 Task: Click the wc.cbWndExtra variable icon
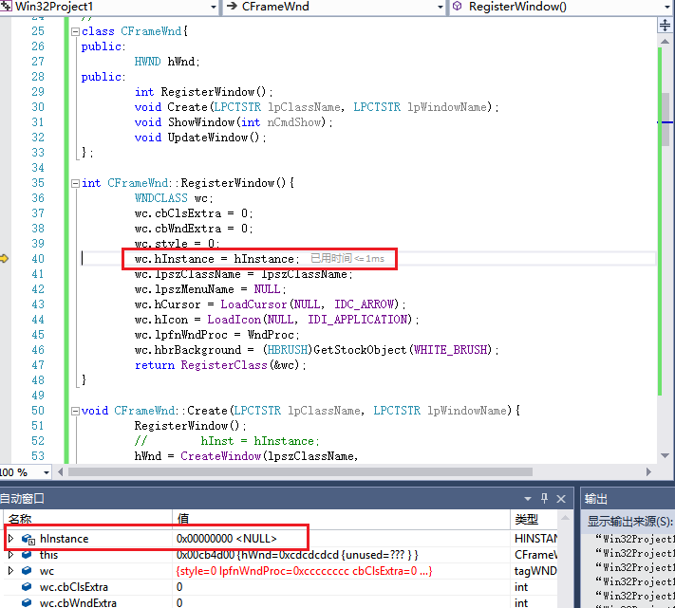27,602
